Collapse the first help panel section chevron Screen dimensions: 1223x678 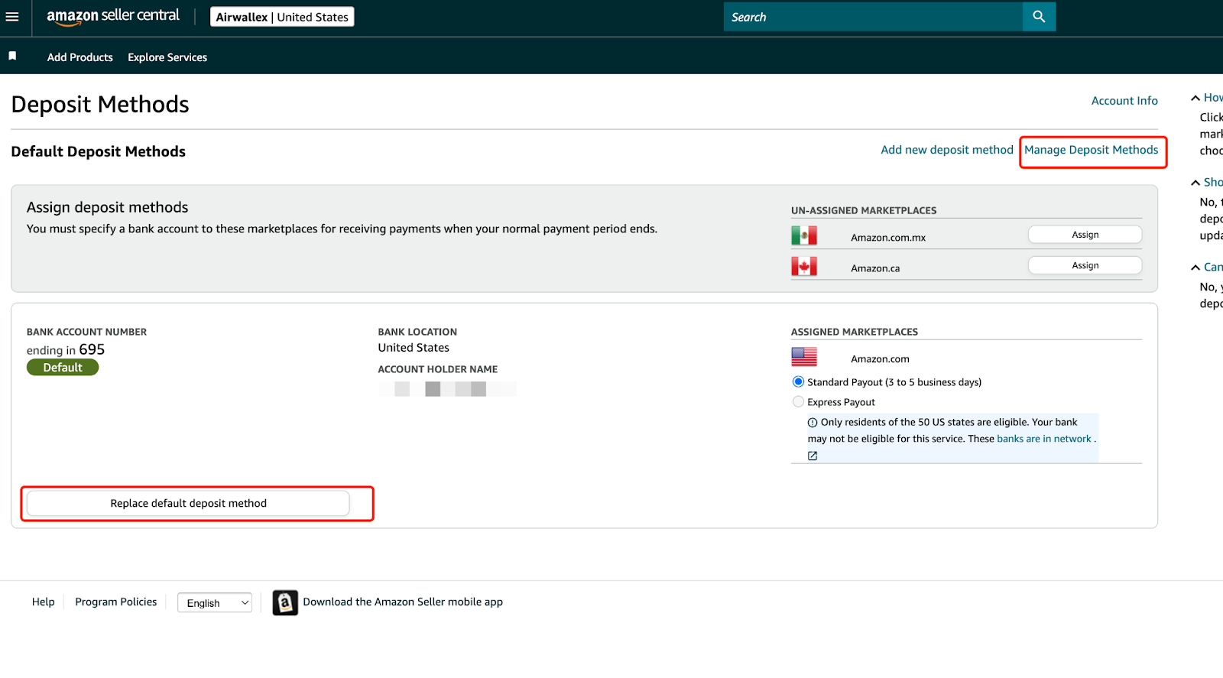point(1195,98)
